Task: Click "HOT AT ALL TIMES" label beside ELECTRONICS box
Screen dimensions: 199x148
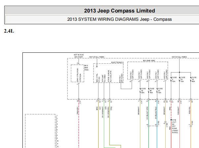Action: pos(97,57)
